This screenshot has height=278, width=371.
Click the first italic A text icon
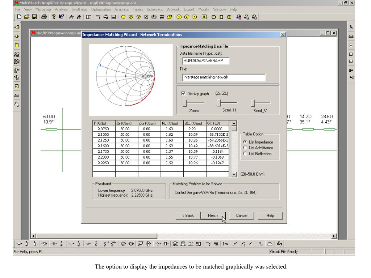coord(71,17)
